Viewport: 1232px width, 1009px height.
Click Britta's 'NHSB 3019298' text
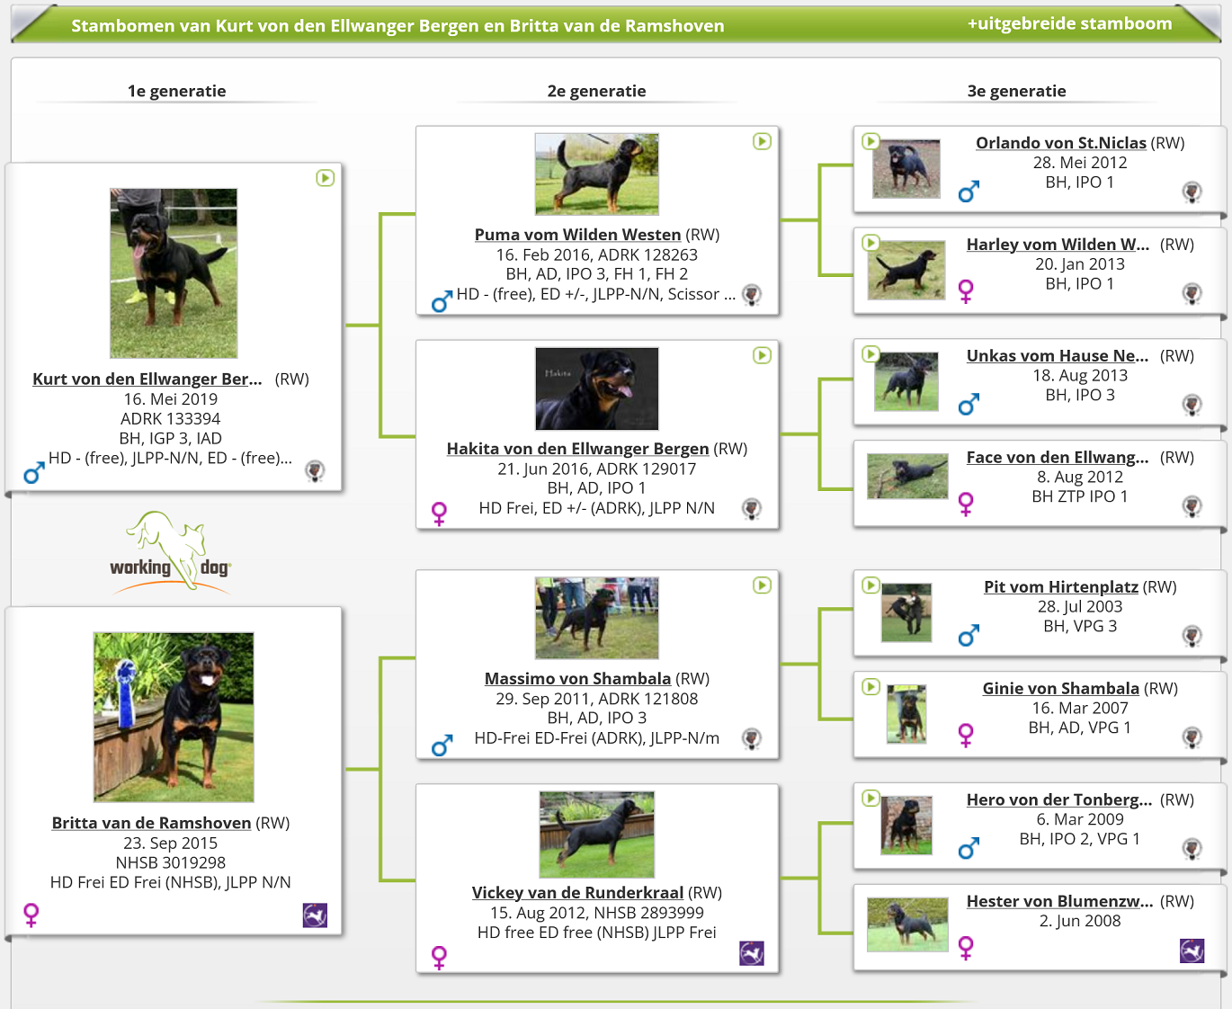171,863
